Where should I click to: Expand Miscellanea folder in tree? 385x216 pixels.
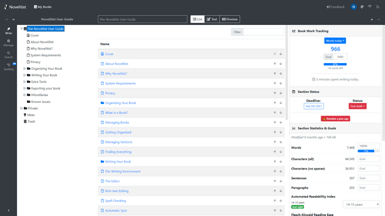pos(24,95)
